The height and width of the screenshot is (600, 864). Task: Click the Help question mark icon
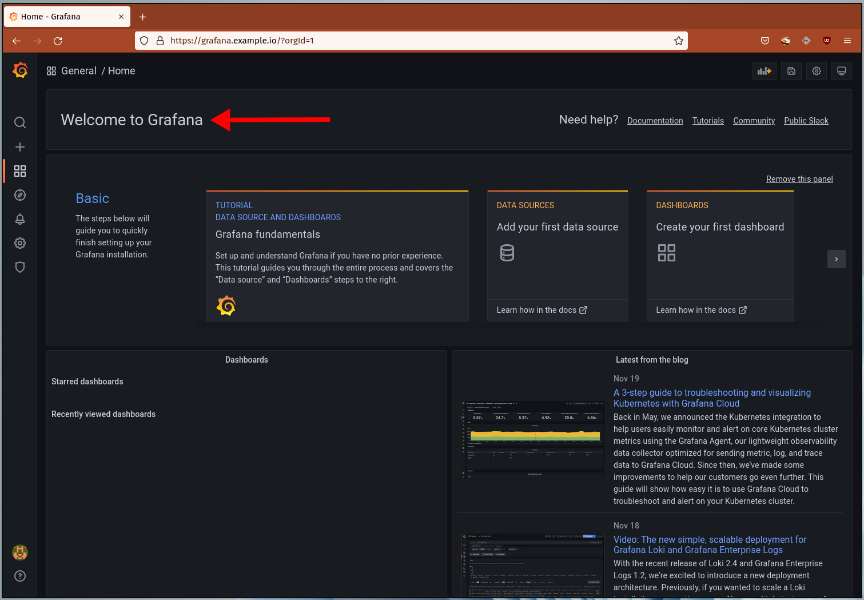20,576
